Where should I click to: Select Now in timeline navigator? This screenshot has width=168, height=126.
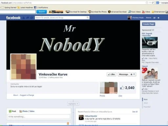click(x=146, y=99)
